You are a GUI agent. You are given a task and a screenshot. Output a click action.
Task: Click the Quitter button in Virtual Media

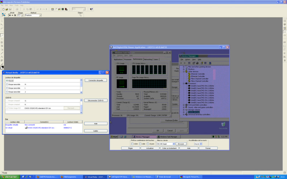[96, 131]
